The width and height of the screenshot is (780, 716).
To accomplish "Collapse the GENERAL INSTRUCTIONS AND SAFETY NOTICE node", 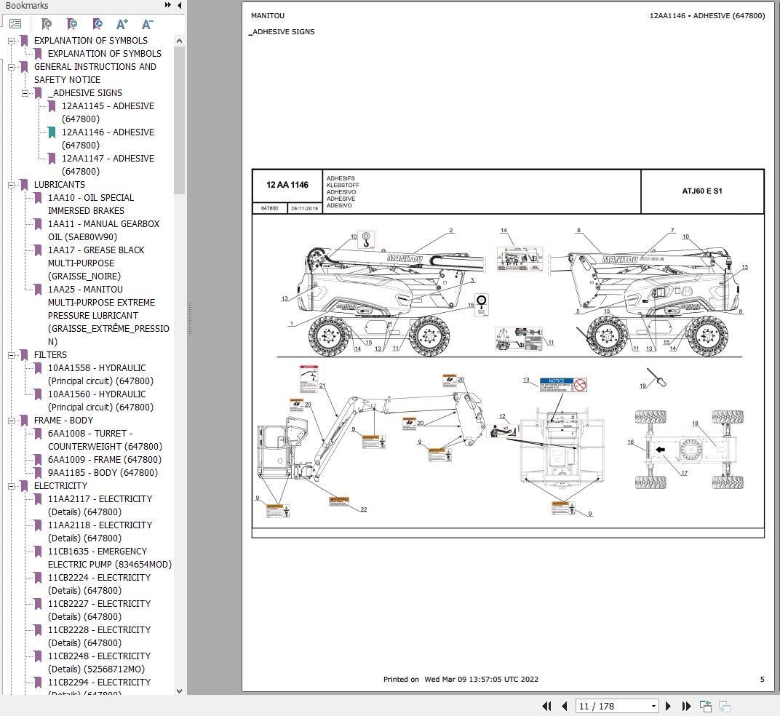I will tap(11, 67).
